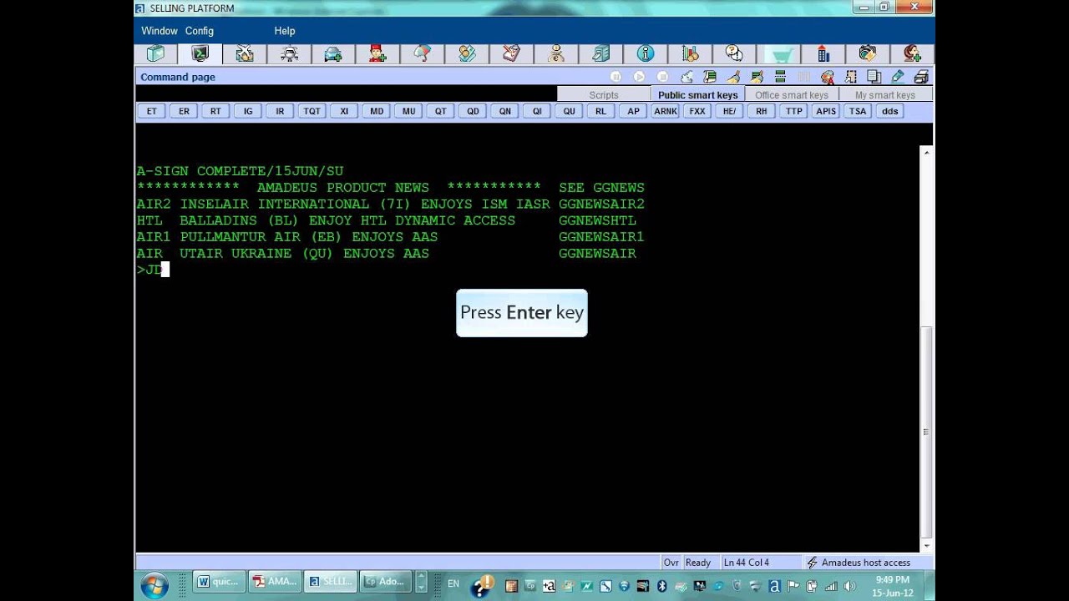The height and width of the screenshot is (601, 1069).
Task: Click the building icon in main toolbar
Action: pos(823,54)
